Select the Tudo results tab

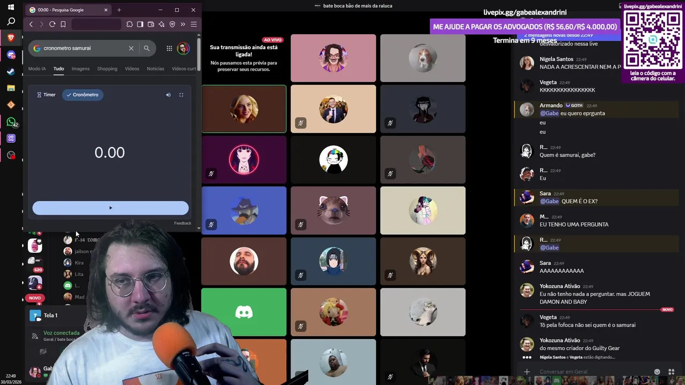coord(59,68)
